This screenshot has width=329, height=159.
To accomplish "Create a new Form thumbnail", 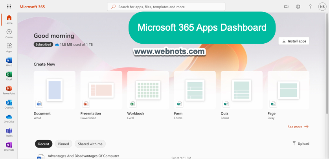I will click(x=195, y=90).
